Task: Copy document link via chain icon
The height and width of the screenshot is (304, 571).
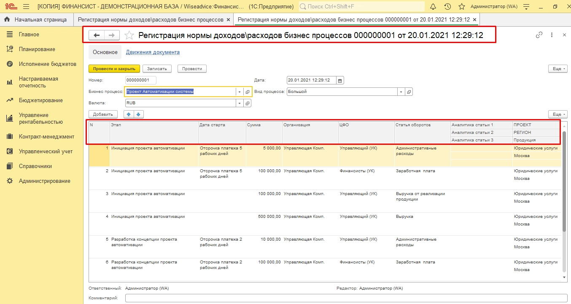Action: 539,35
